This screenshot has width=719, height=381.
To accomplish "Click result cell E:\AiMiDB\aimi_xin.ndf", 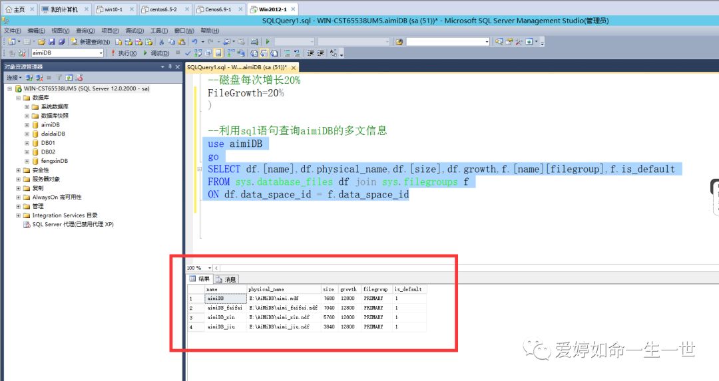I will coord(284,317).
